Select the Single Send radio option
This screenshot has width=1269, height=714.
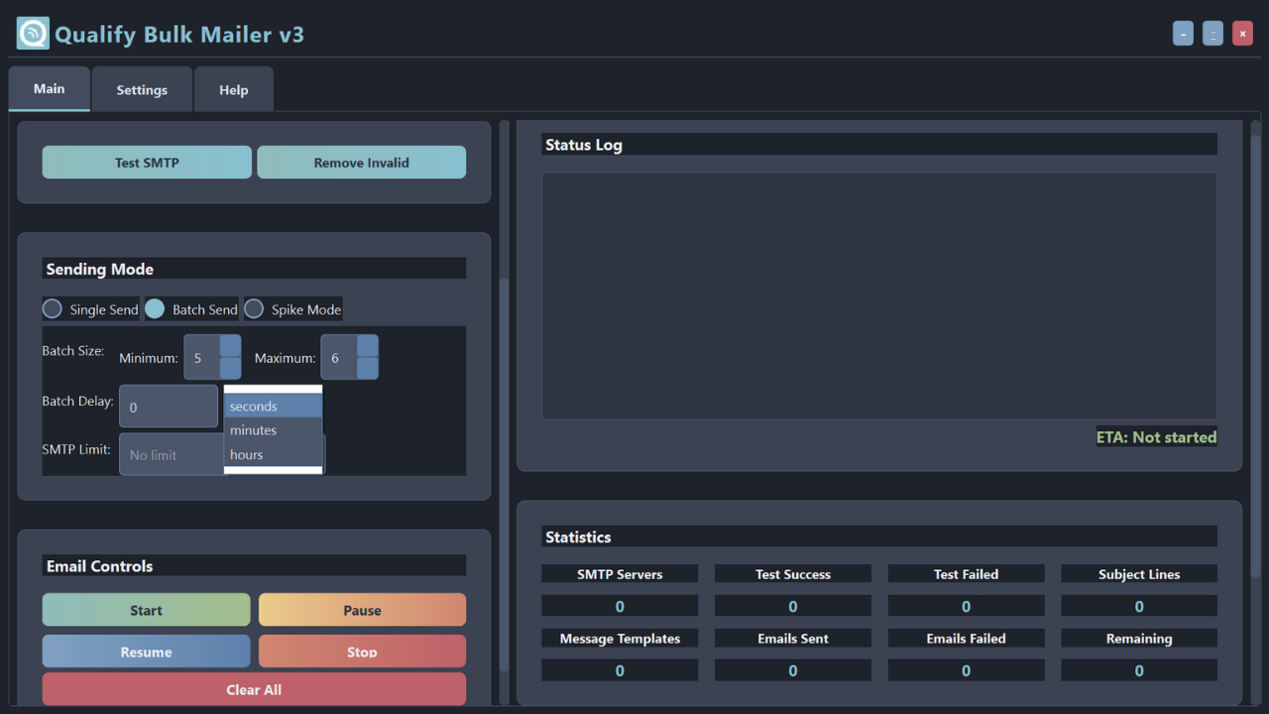point(53,308)
